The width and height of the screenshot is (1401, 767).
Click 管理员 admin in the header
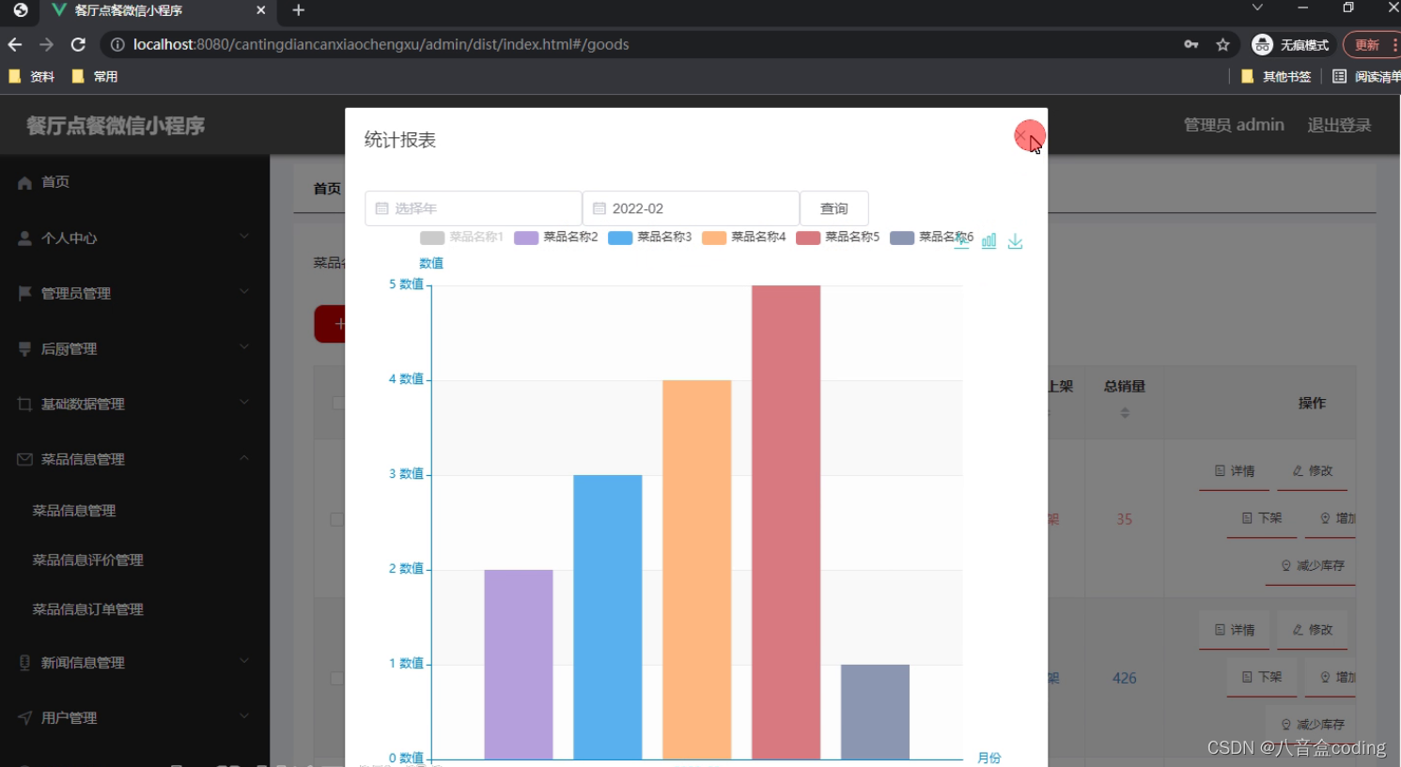tap(1233, 125)
